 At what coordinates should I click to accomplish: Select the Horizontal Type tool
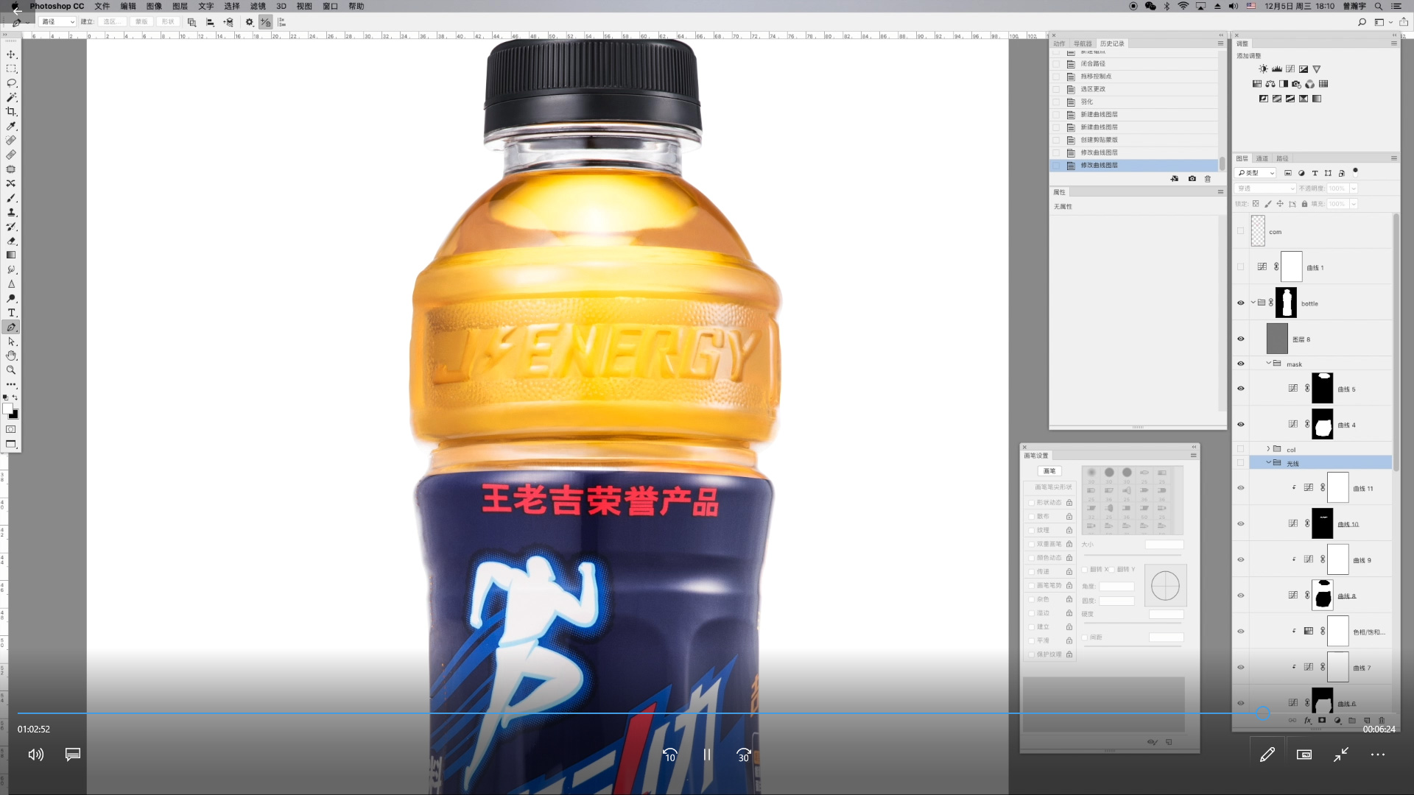[11, 313]
